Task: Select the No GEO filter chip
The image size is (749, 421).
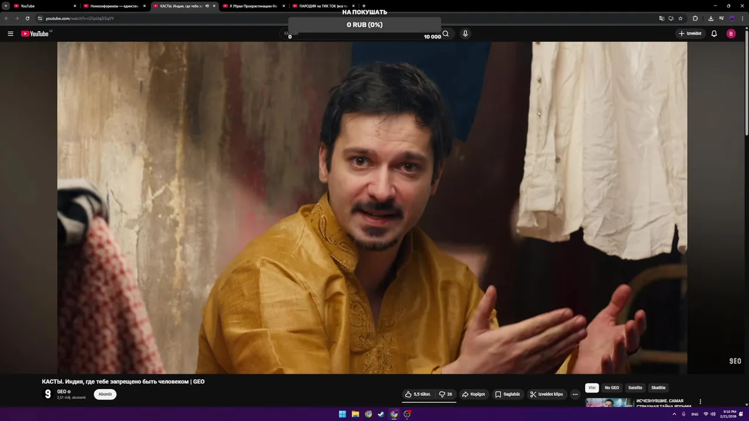Action: 612,388
